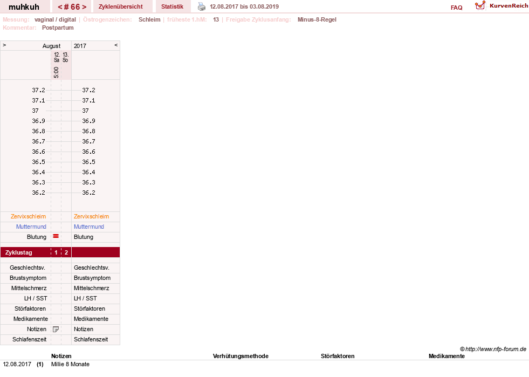The width and height of the screenshot is (529, 377).
Task: Click the note text Millie 8 Monate
Action: click(x=70, y=364)
